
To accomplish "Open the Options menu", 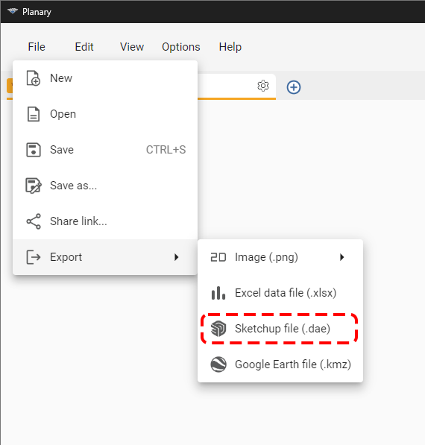I will [x=181, y=47].
